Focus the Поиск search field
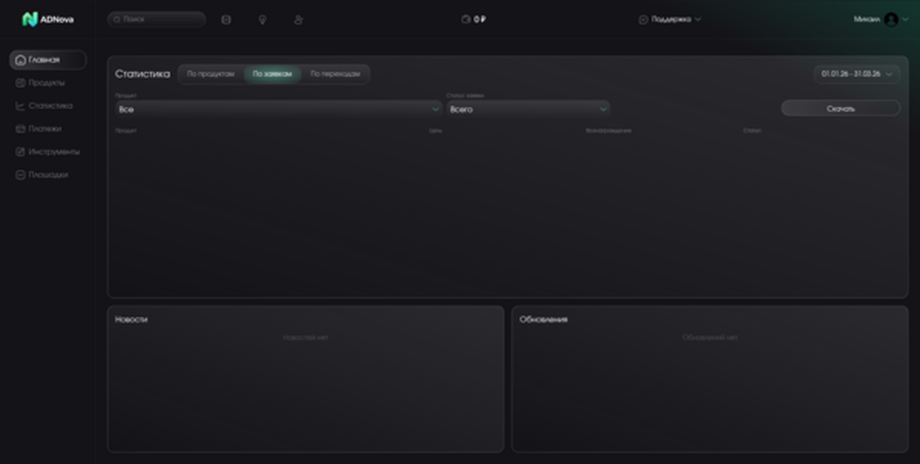Screen dimensions: 920x464 pos(156,19)
